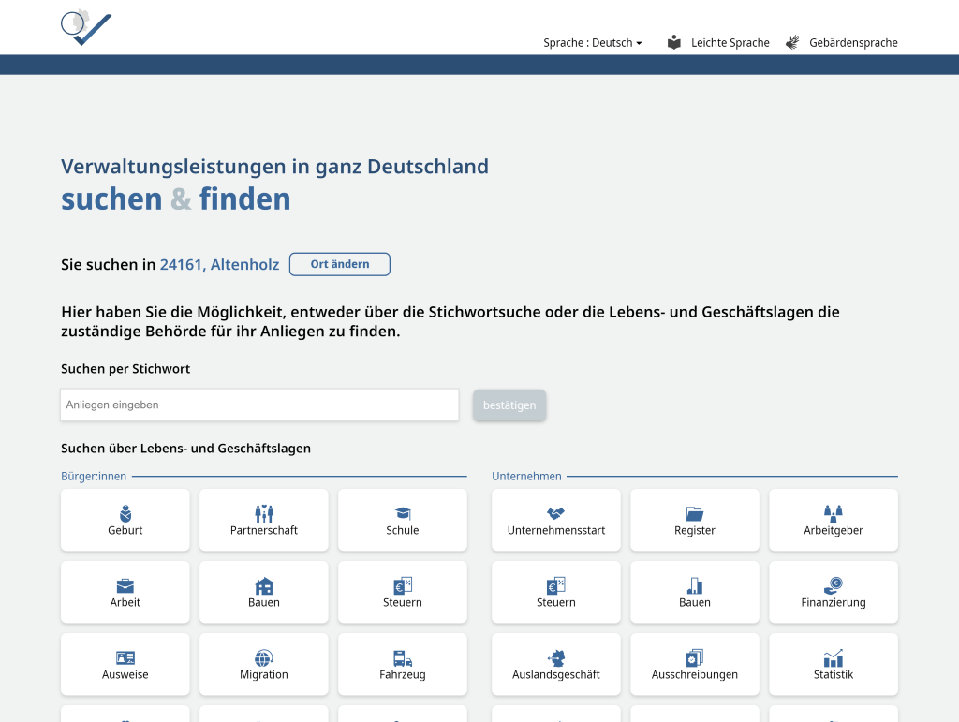The height and width of the screenshot is (722, 959).
Task: Select the Geburt baby icon
Action: coord(125,513)
